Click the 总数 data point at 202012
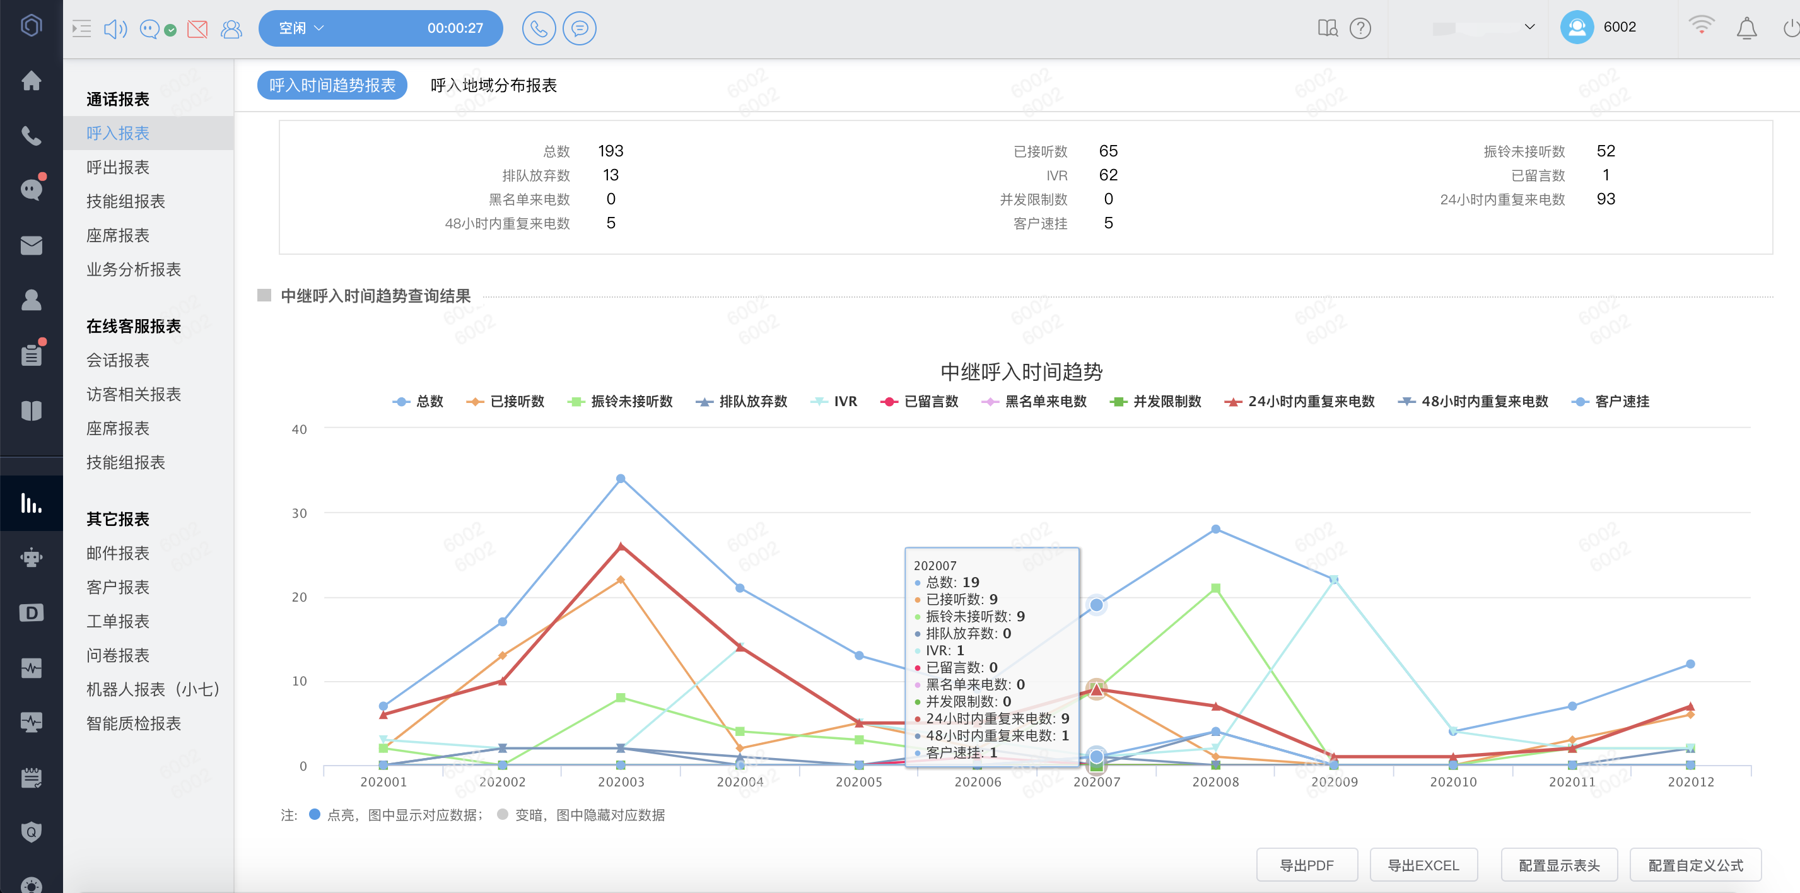The height and width of the screenshot is (893, 1800). pyautogui.click(x=1690, y=664)
